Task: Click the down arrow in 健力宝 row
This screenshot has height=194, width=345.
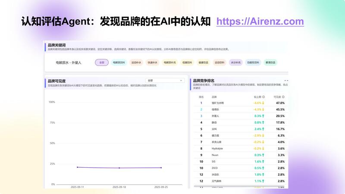Action: [264, 135]
